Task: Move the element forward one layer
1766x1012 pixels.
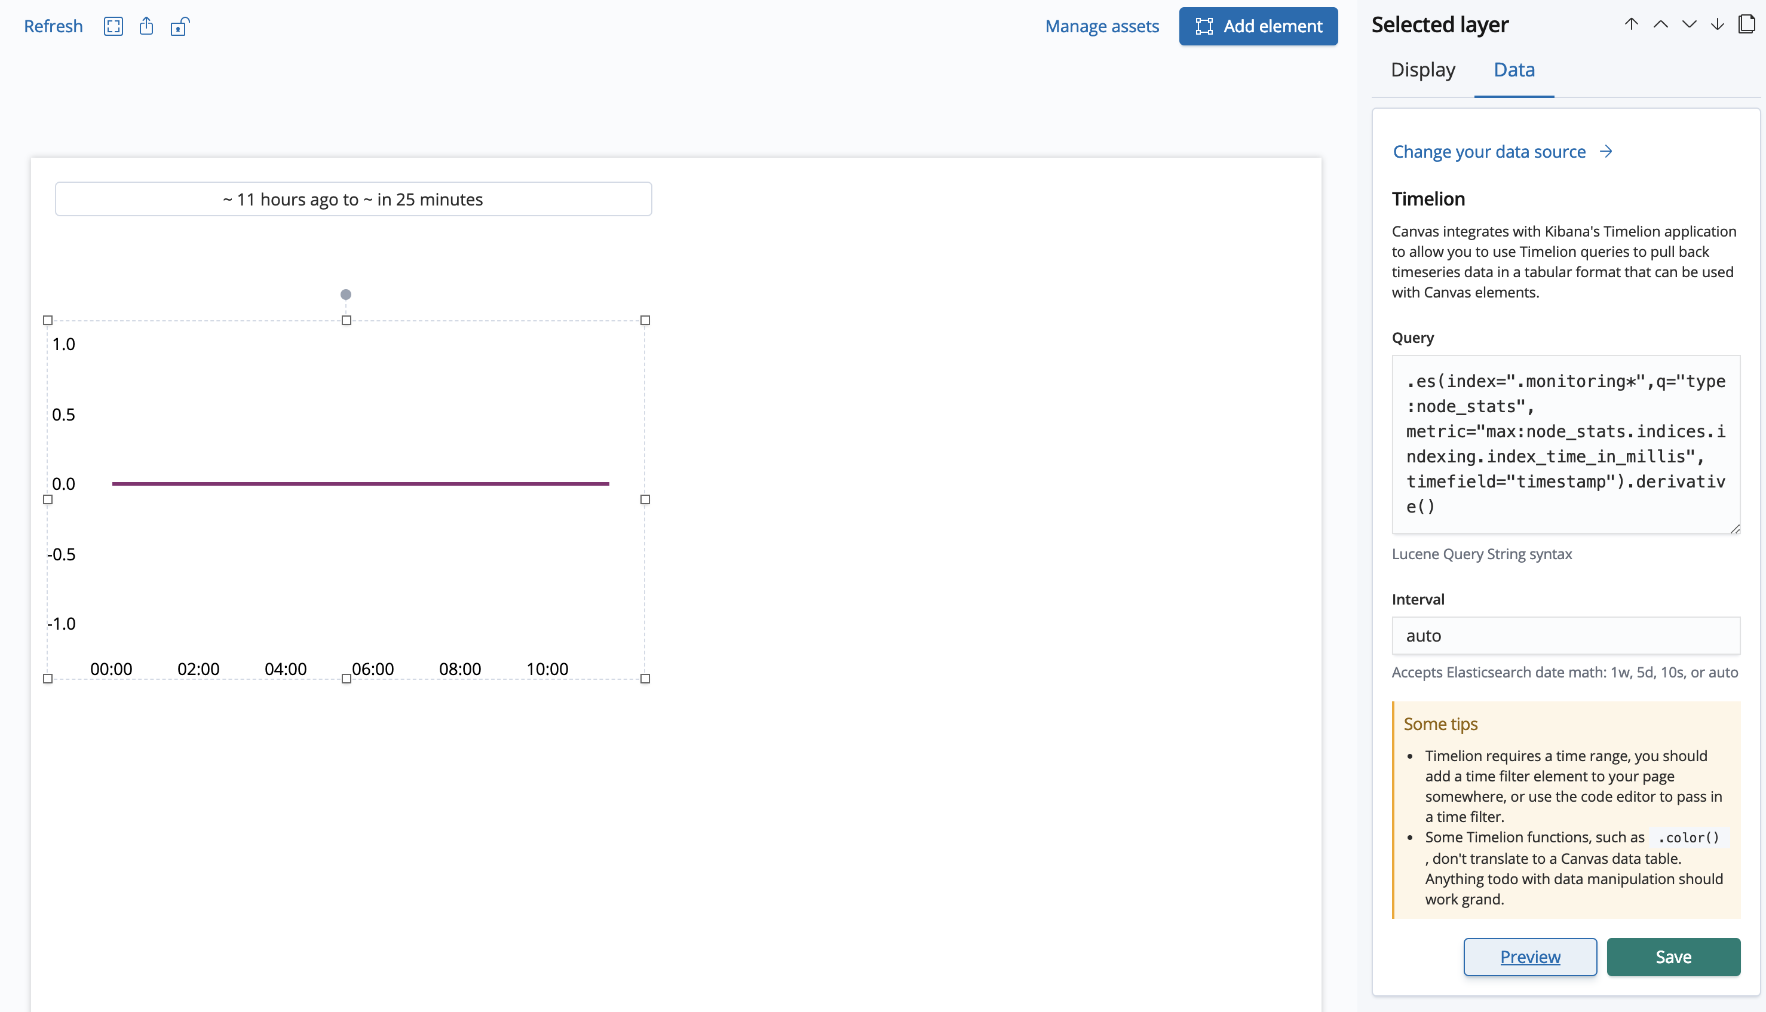Action: pos(1661,24)
